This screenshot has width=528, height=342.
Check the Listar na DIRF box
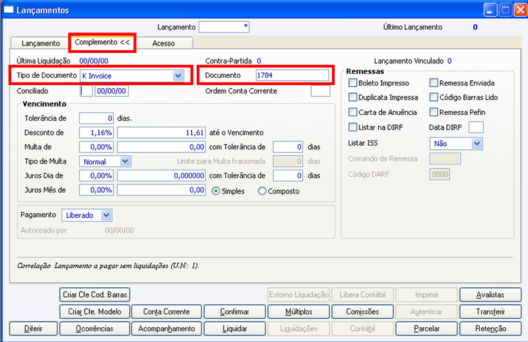pos(352,127)
